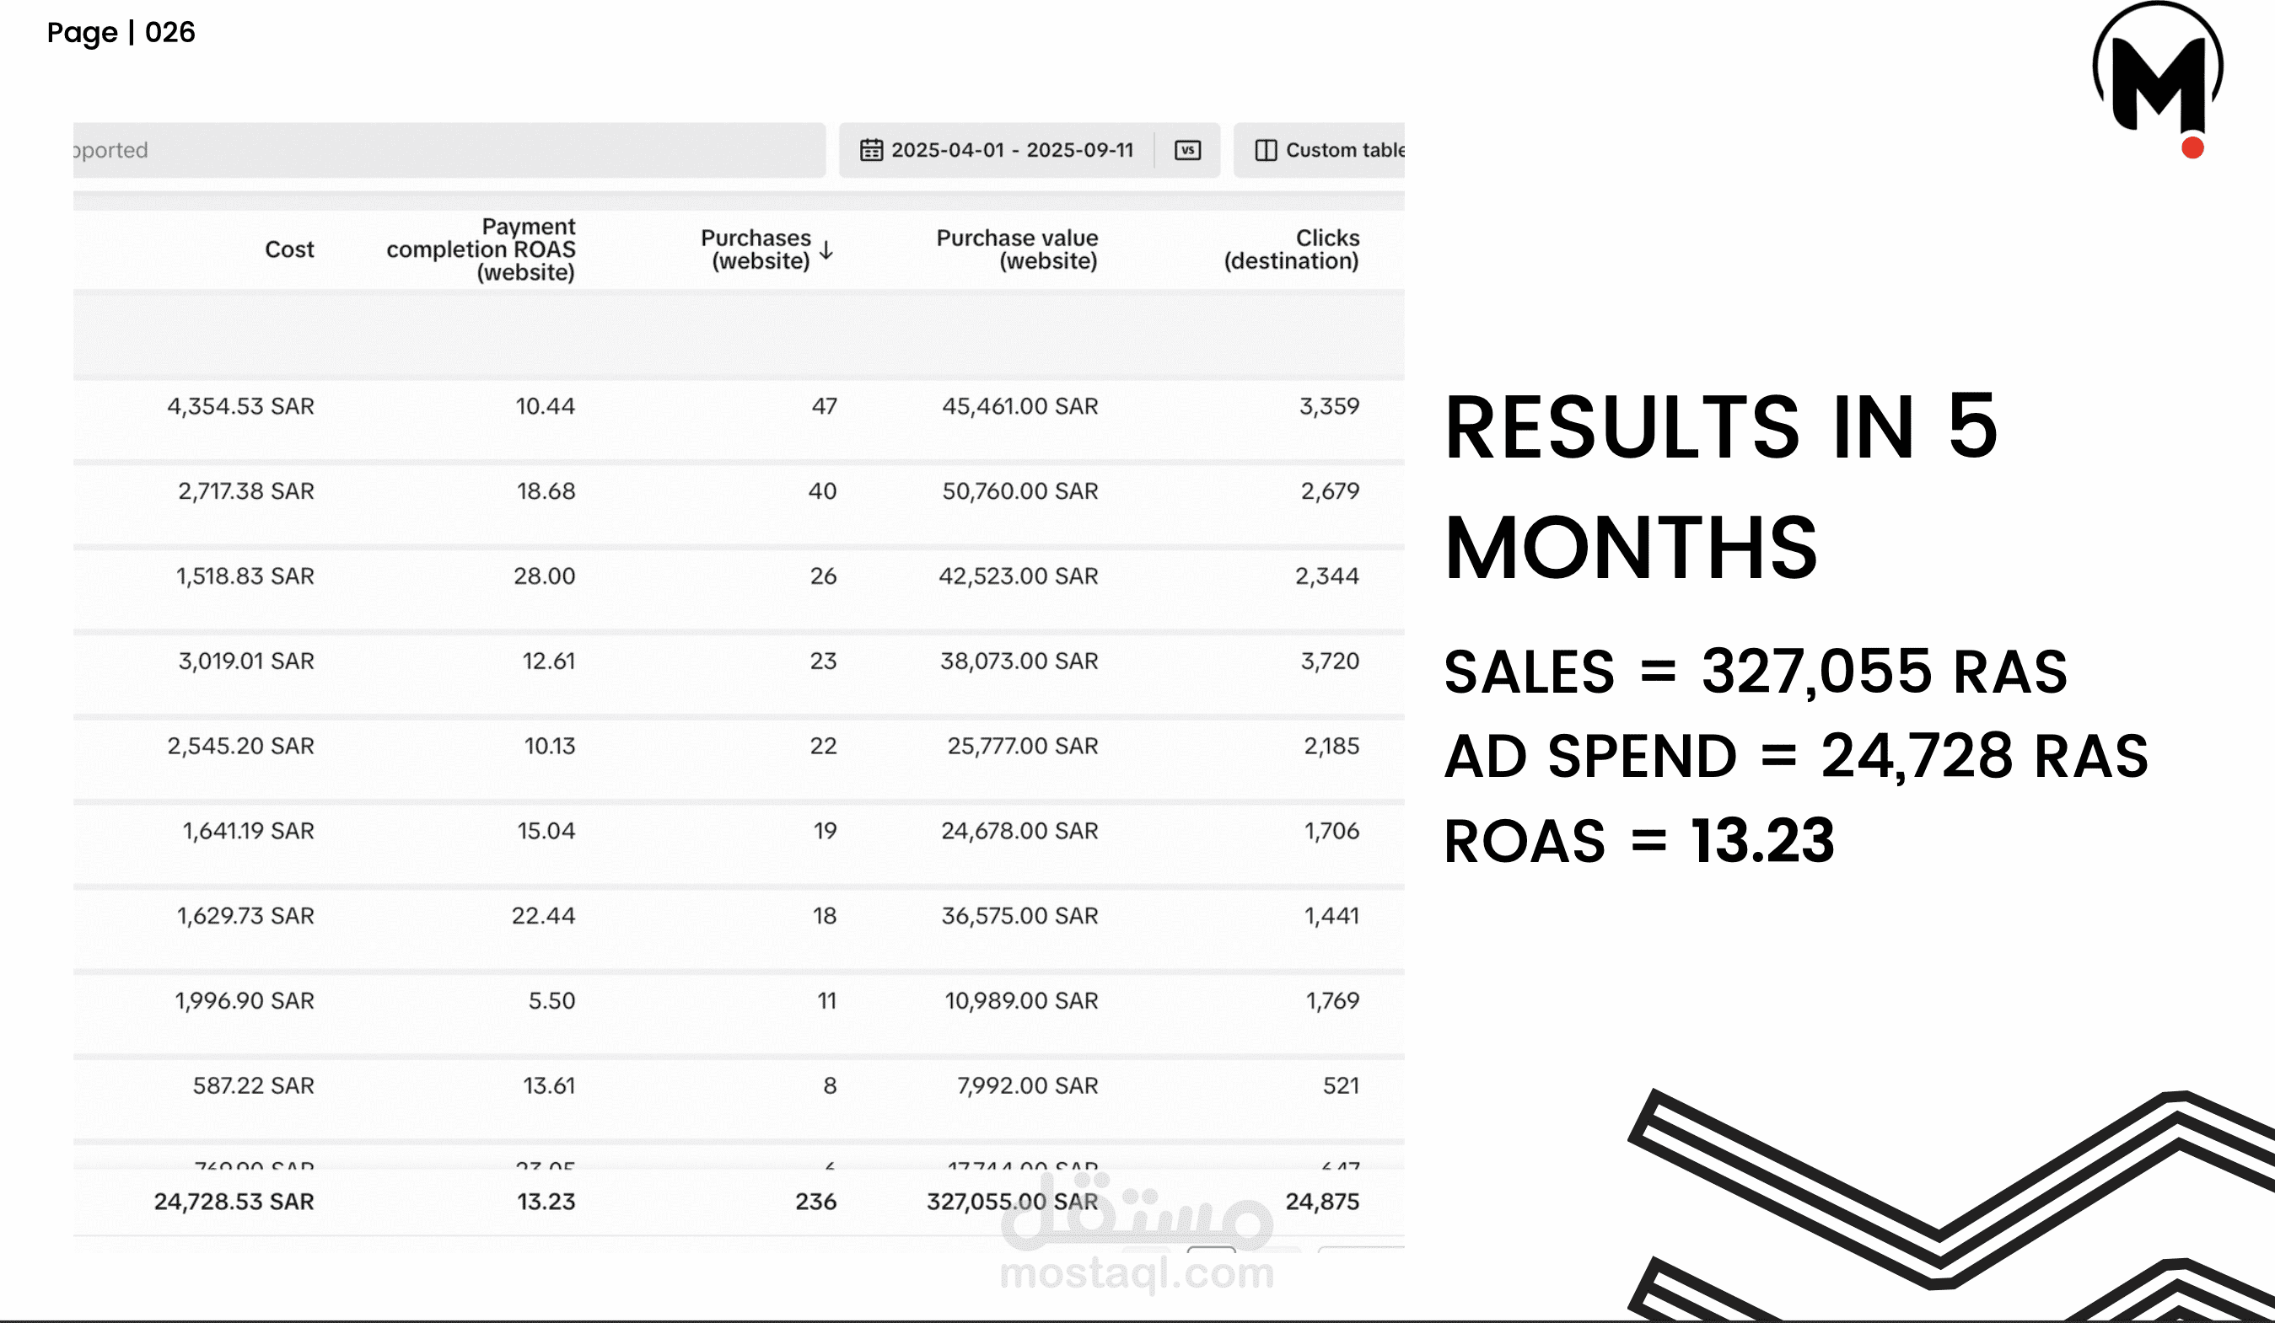Select the Purchase value (website) column header

coord(1018,249)
